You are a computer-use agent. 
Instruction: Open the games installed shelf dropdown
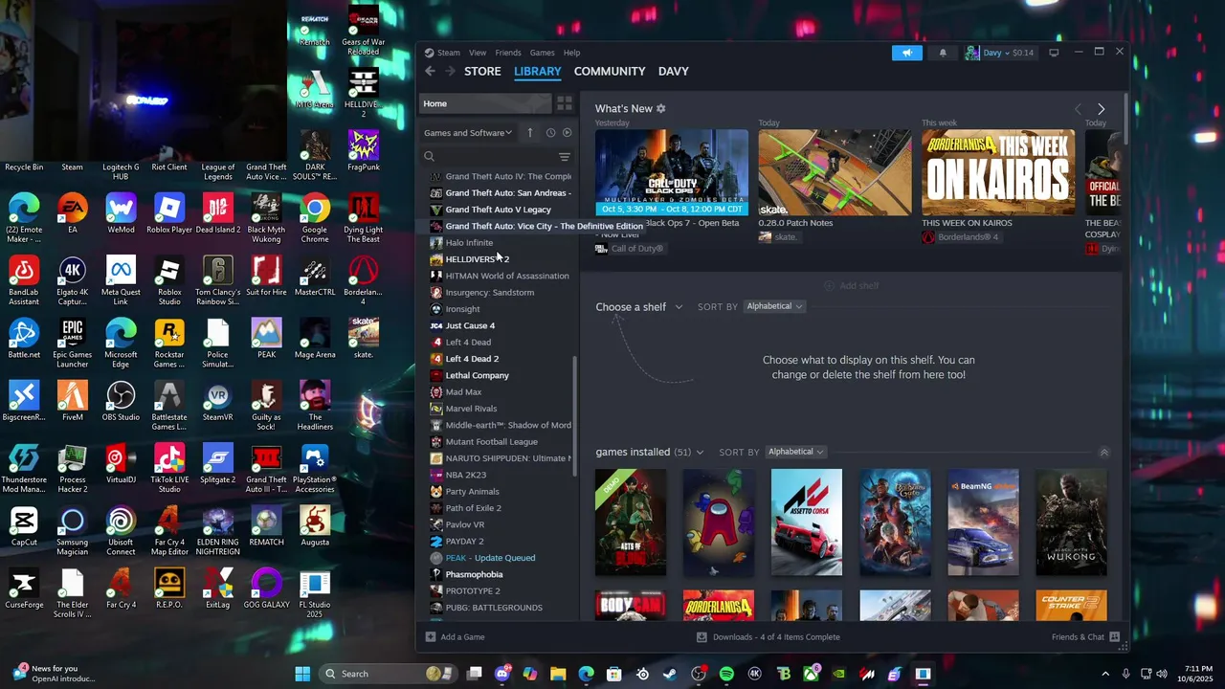649,452
